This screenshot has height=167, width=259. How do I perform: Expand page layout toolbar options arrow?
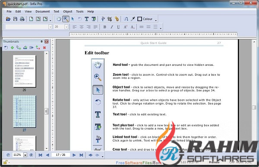[51, 20]
